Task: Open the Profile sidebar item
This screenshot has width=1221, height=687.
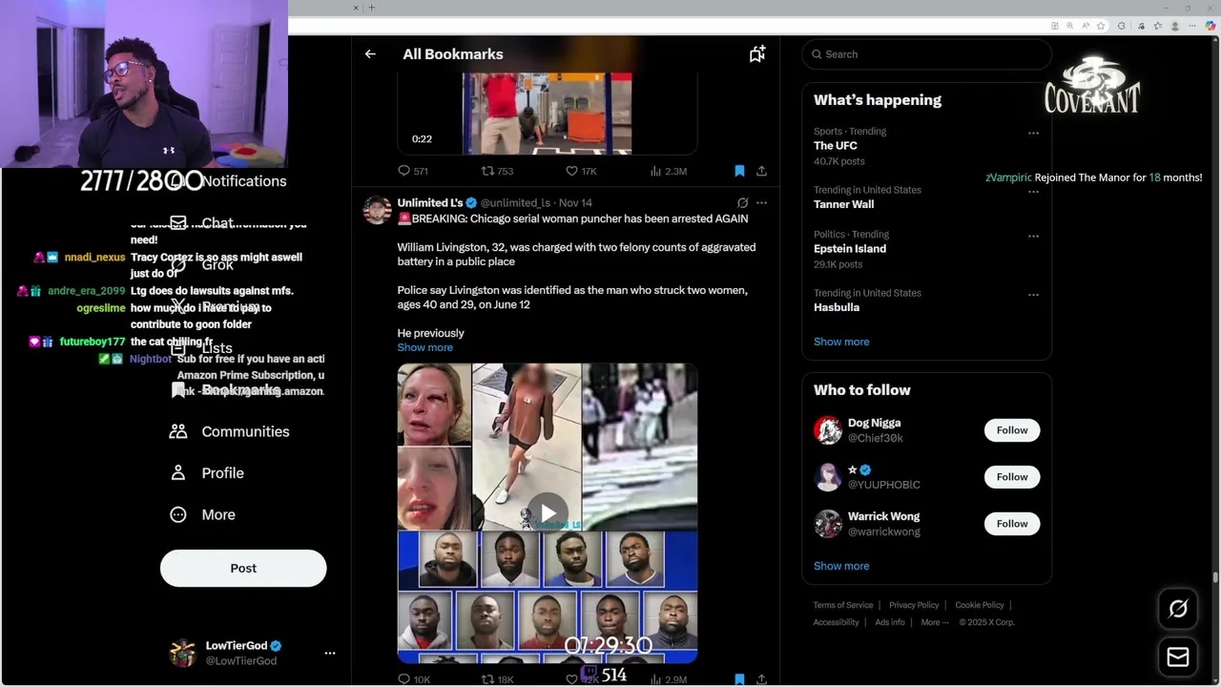Action: click(x=207, y=473)
